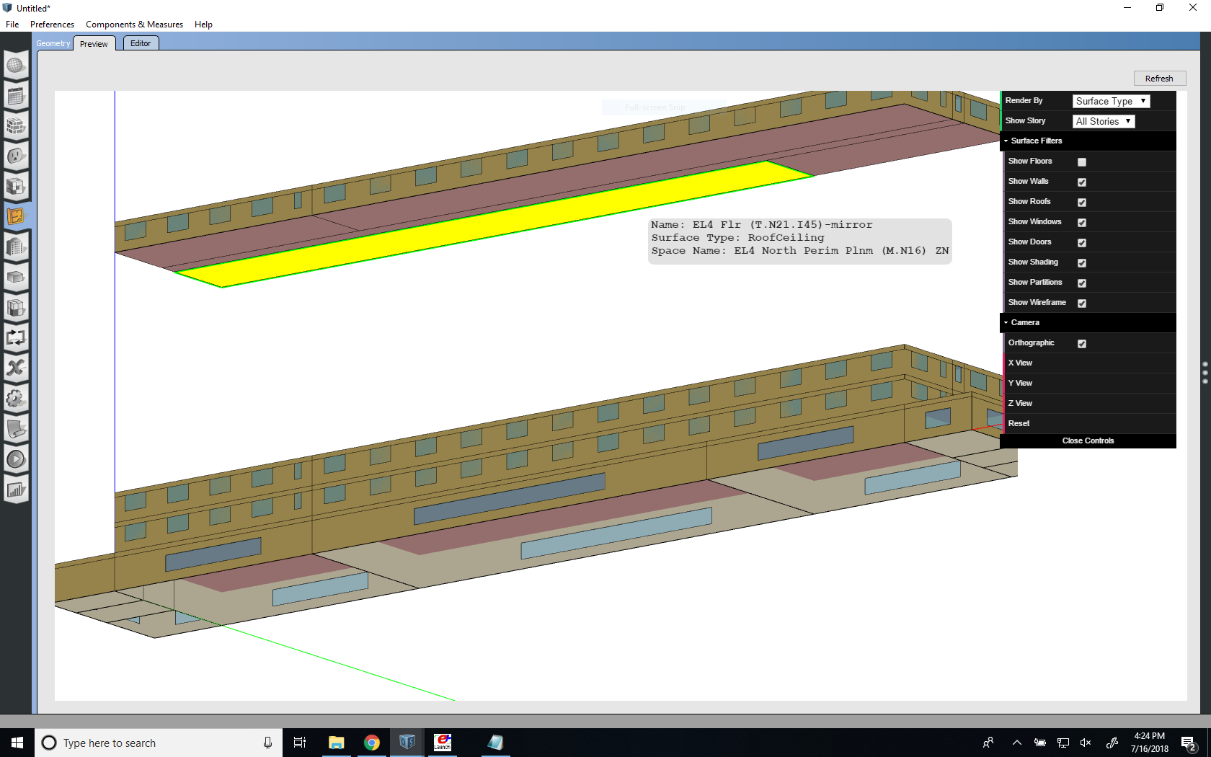Switch to the Editor tab

(140, 43)
